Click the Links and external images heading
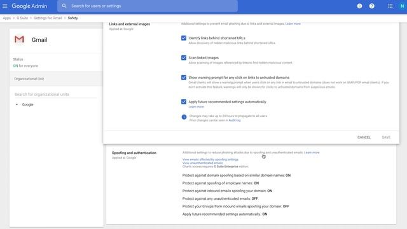Image resolution: width=407 pixels, height=229 pixels. [x=130, y=24]
